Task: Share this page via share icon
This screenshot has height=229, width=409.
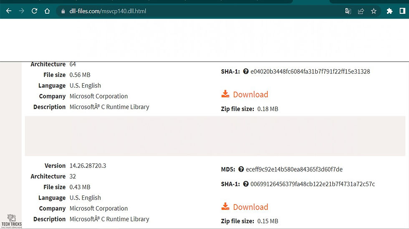Action: click(x=361, y=11)
